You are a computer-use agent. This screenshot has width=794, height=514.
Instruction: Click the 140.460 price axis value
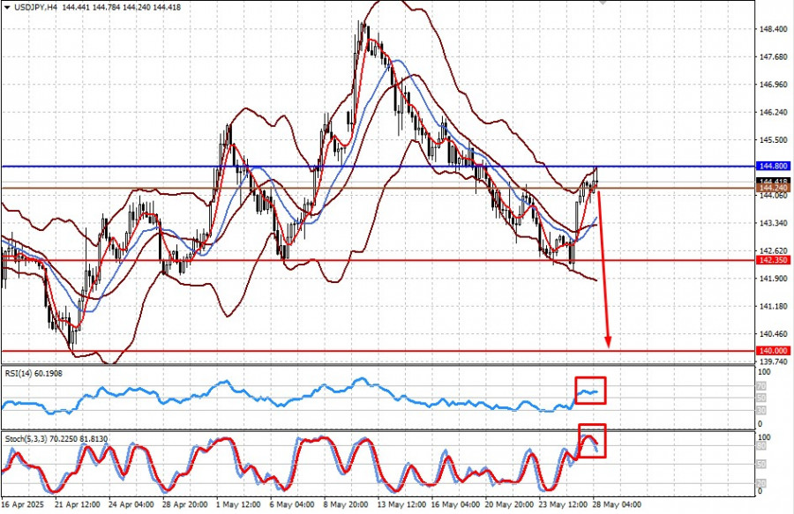773,334
